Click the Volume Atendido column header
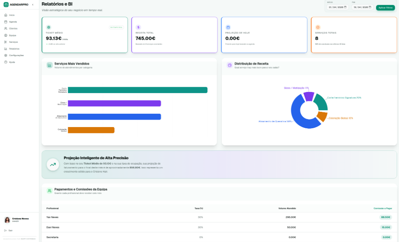Viewport: 399px width, 242px height. tap(287, 208)
